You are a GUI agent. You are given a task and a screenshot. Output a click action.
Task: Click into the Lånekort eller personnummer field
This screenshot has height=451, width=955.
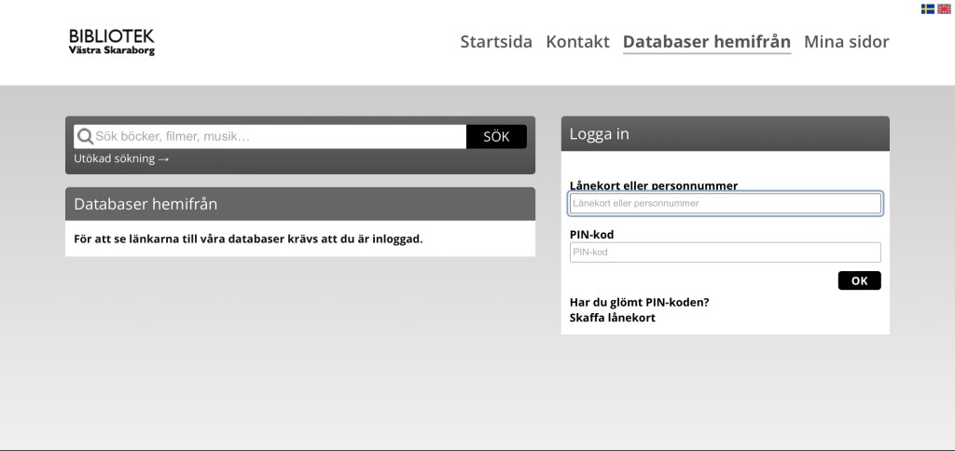pyautogui.click(x=725, y=203)
